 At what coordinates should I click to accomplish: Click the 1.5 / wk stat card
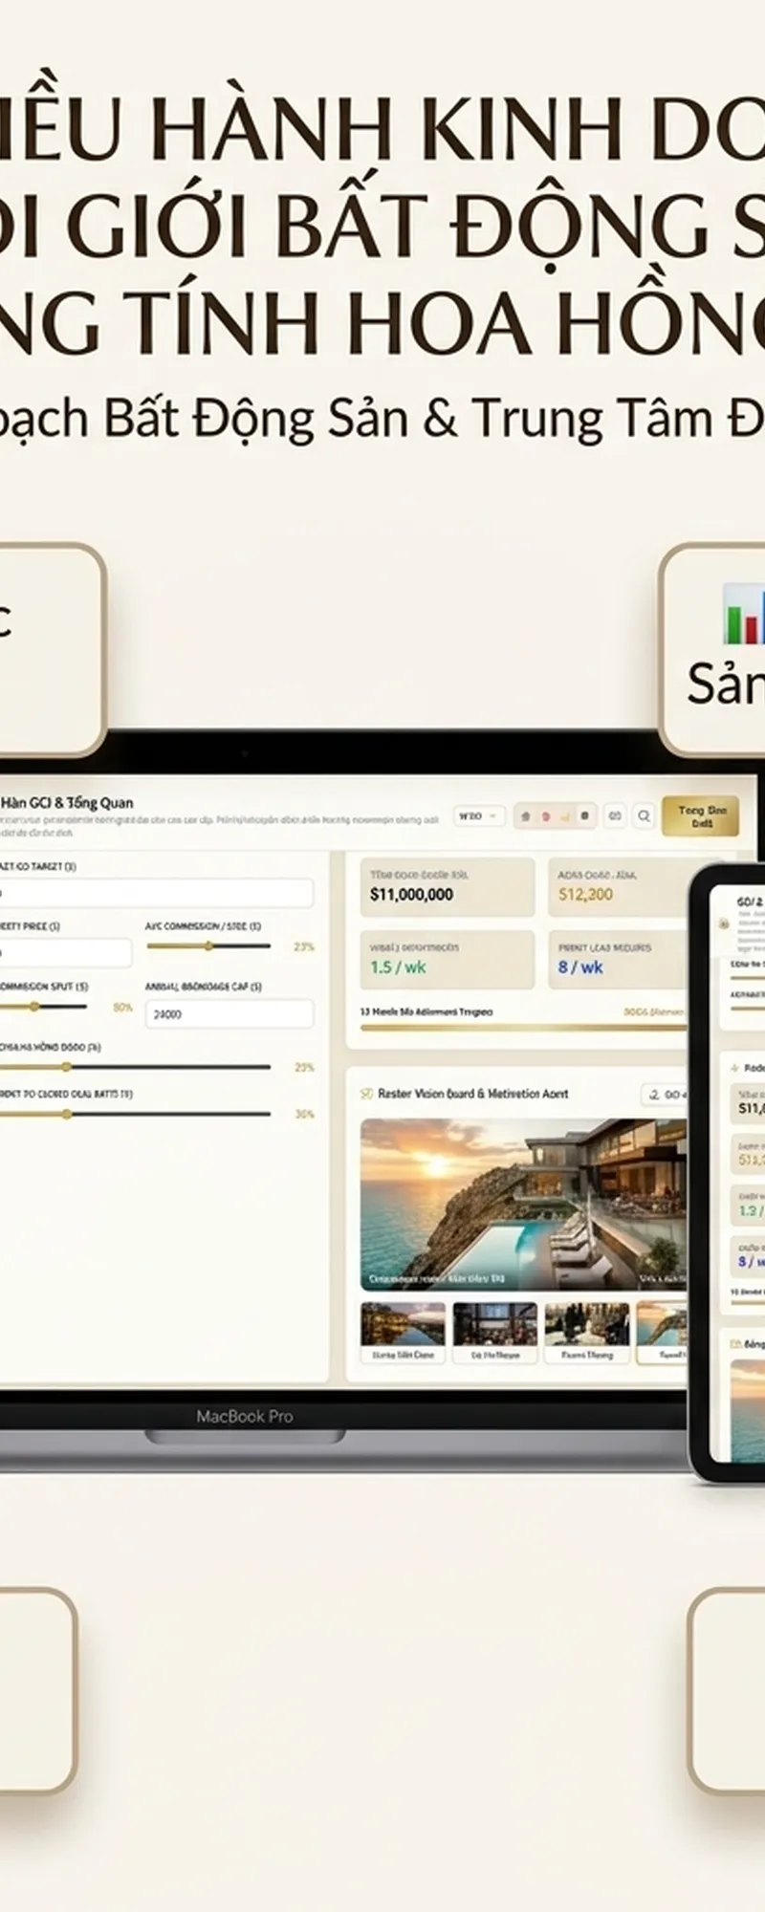click(448, 960)
